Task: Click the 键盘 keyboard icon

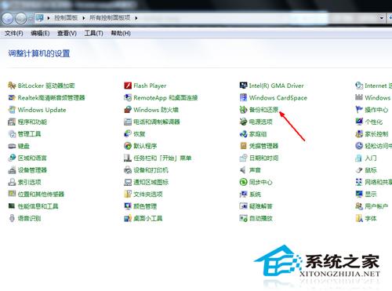Action: point(12,146)
